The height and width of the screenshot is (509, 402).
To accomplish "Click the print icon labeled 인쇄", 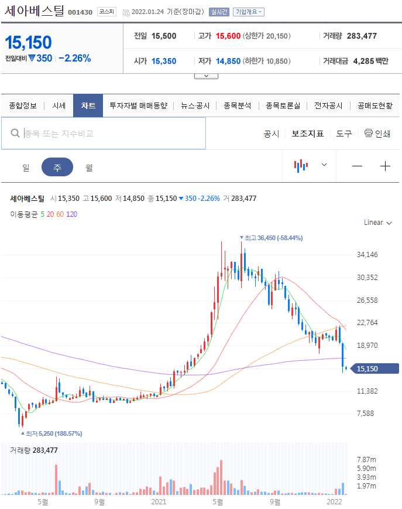I will 377,134.
